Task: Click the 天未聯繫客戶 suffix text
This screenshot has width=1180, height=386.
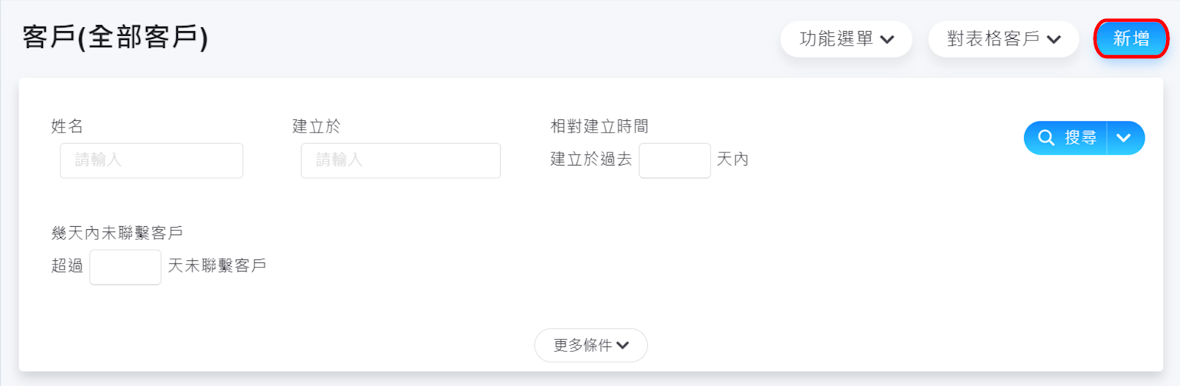Action: [217, 265]
